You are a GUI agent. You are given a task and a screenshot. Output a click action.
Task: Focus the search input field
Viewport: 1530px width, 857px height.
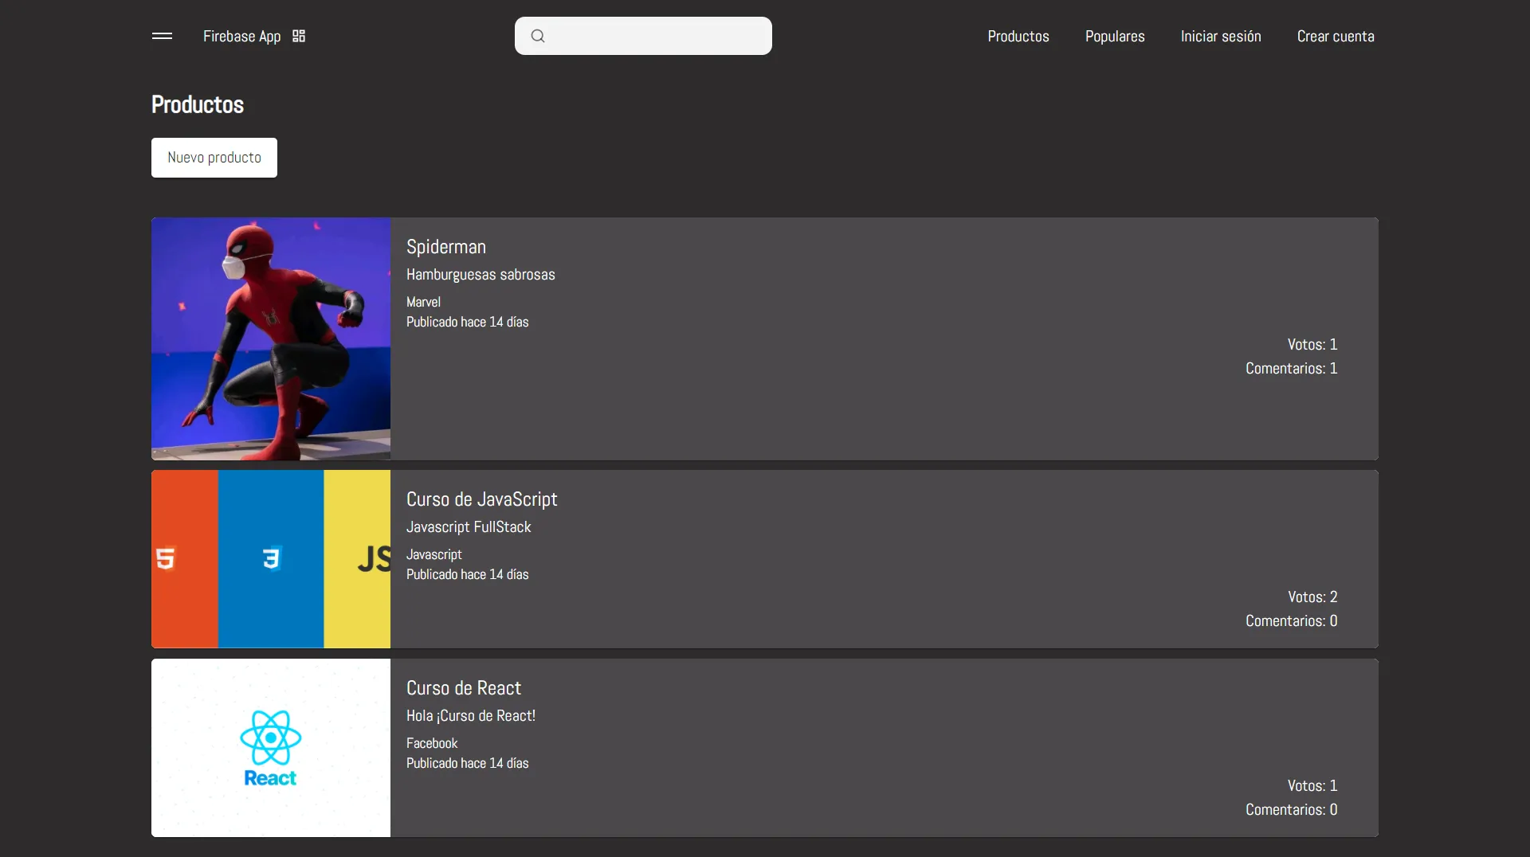tap(643, 36)
